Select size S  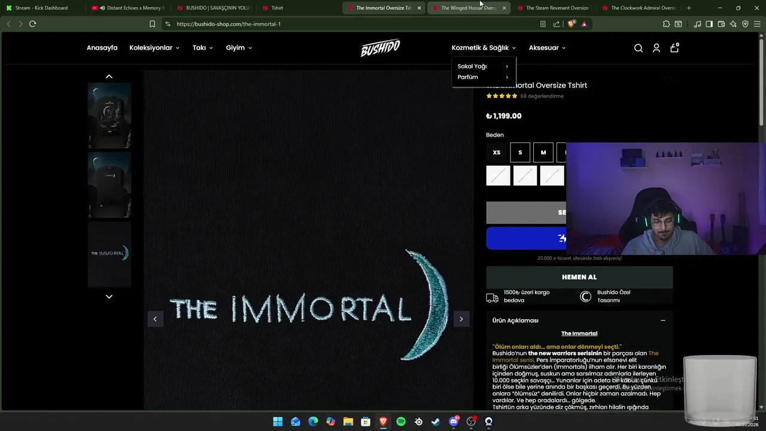520,153
